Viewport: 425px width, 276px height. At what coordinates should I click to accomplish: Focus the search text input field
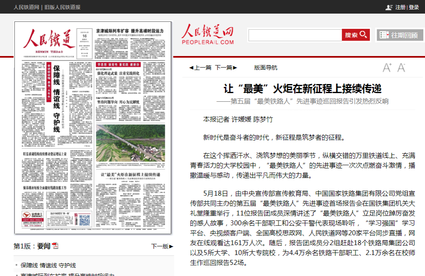point(295,35)
